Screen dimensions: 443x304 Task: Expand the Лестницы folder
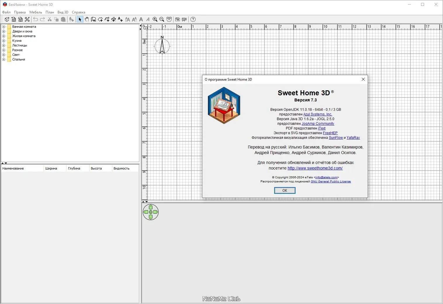point(4,45)
